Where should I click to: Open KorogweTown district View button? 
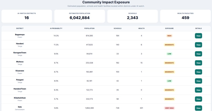[x=198, y=54]
